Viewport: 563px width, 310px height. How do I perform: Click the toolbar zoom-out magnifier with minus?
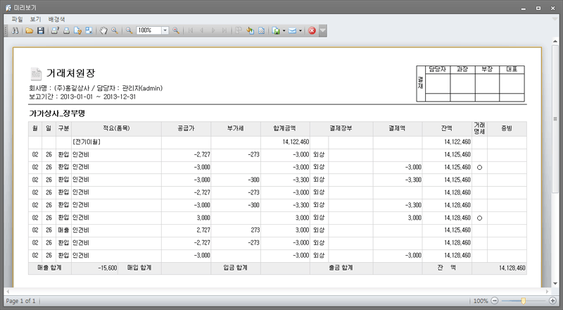[129, 31]
